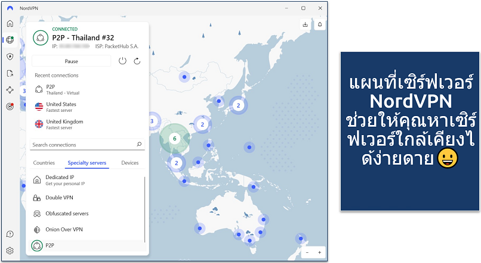
Task: Minimize the NordVPN window
Action: click(x=286, y=8)
